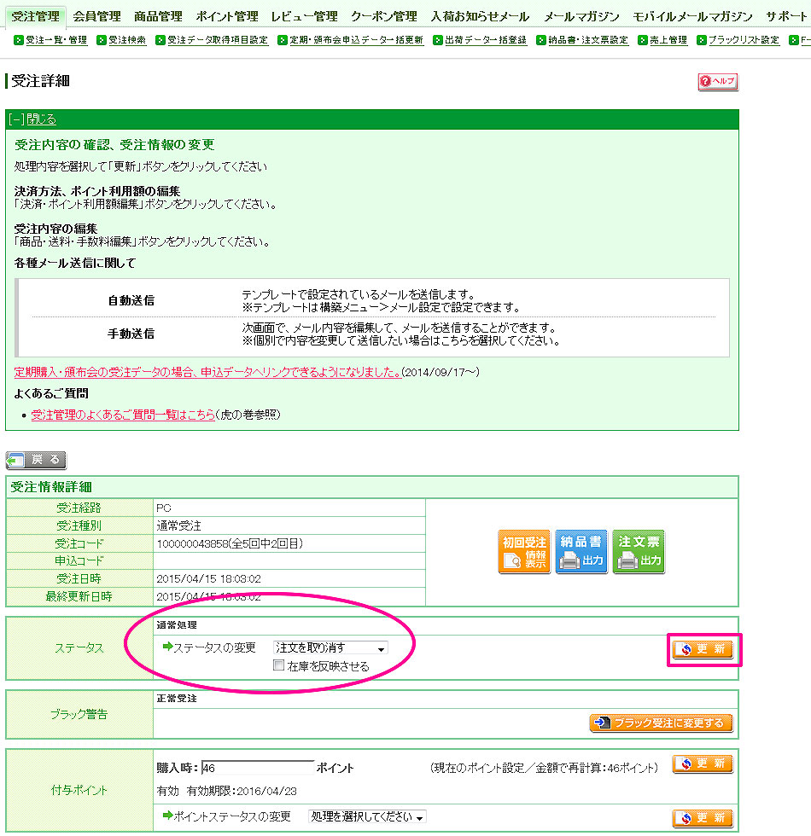Image resolution: width=811 pixels, height=836 pixels.
Task: Click 更新 button in ステータス row
Action: point(703,649)
